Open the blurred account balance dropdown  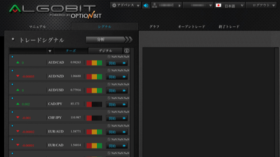[198, 6]
